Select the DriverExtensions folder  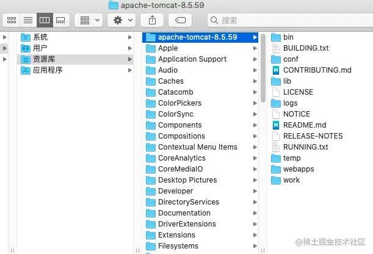click(x=200, y=224)
